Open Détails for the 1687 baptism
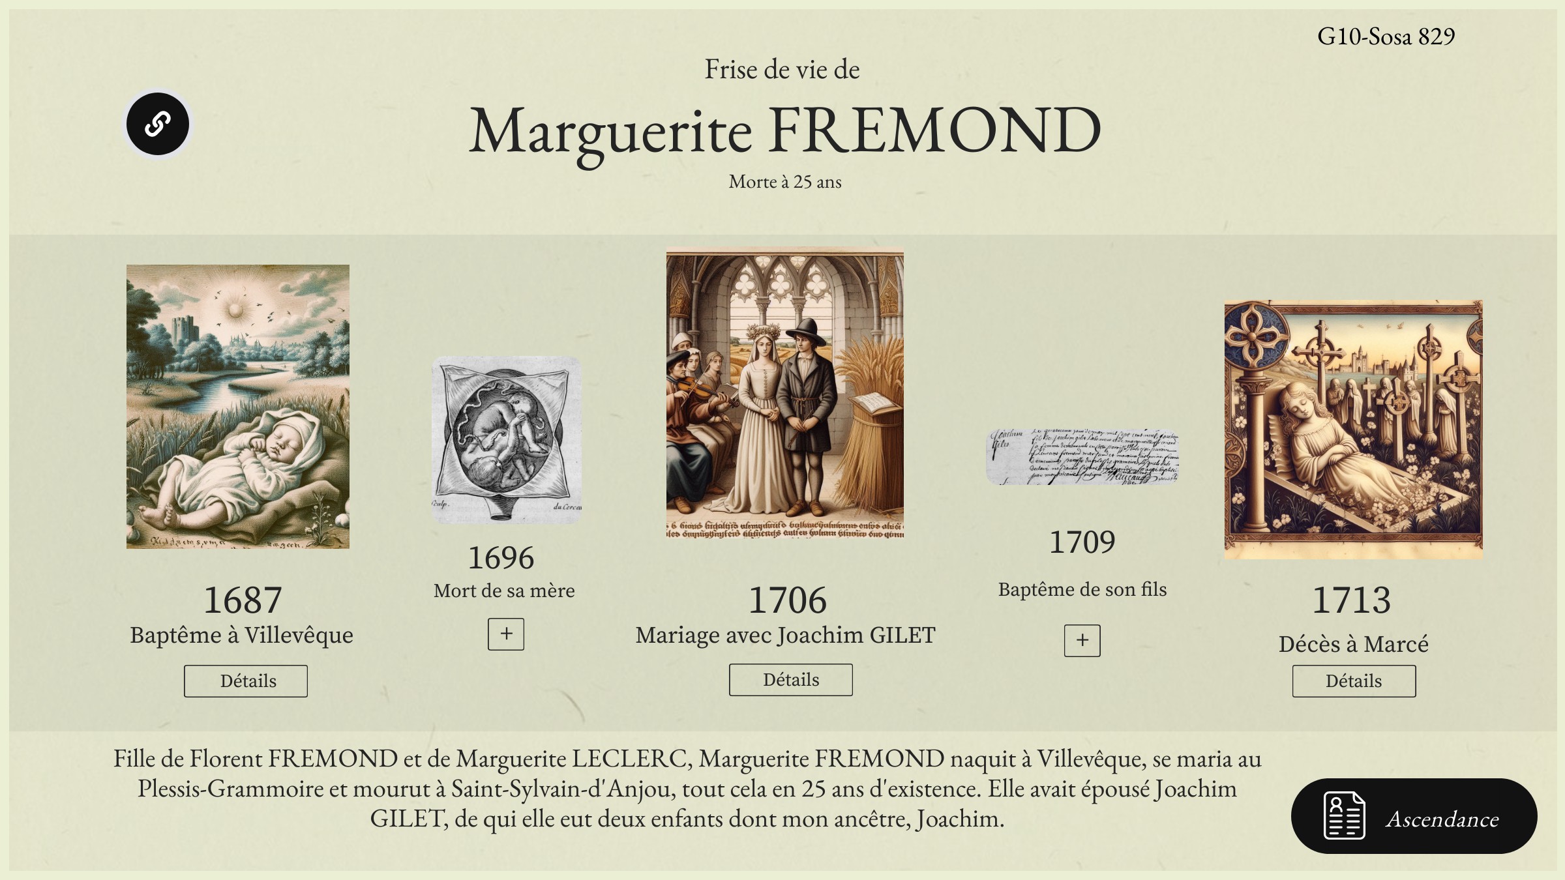 (246, 681)
